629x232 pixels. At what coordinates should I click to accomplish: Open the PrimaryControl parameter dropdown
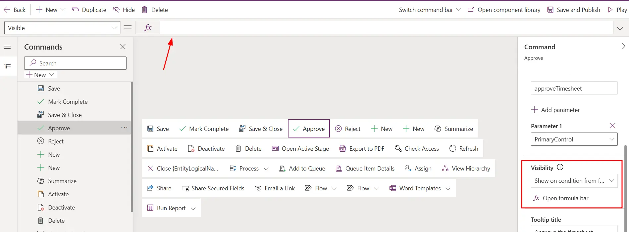tap(574, 139)
